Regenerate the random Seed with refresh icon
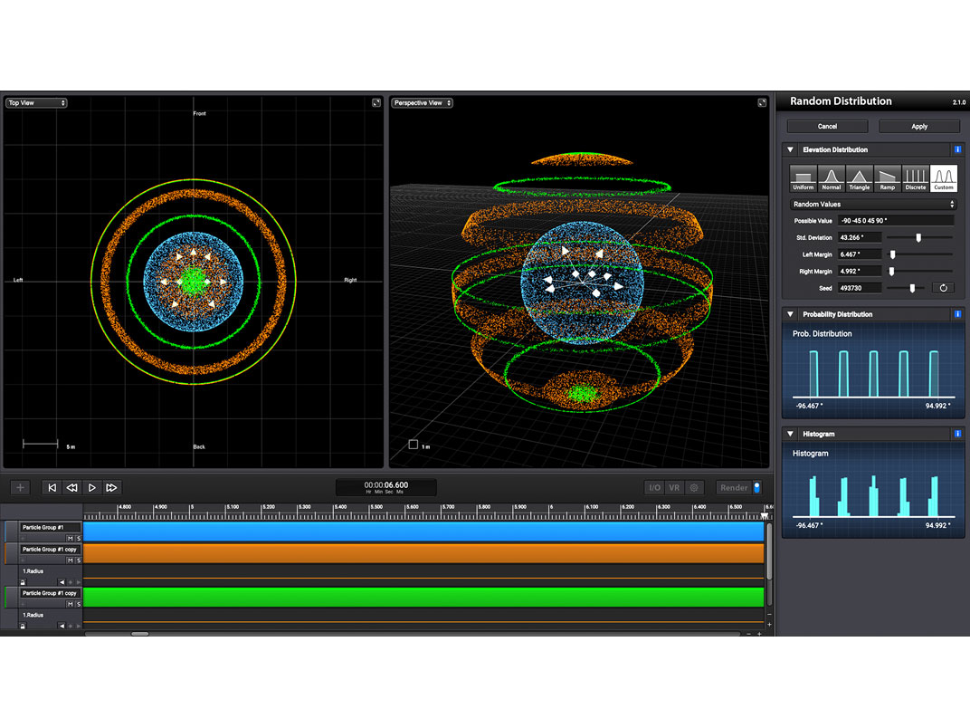 pos(944,288)
